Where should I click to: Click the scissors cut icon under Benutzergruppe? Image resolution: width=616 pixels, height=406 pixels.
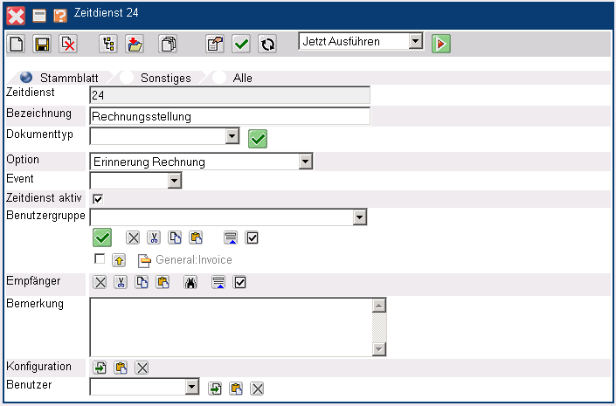coord(154,237)
